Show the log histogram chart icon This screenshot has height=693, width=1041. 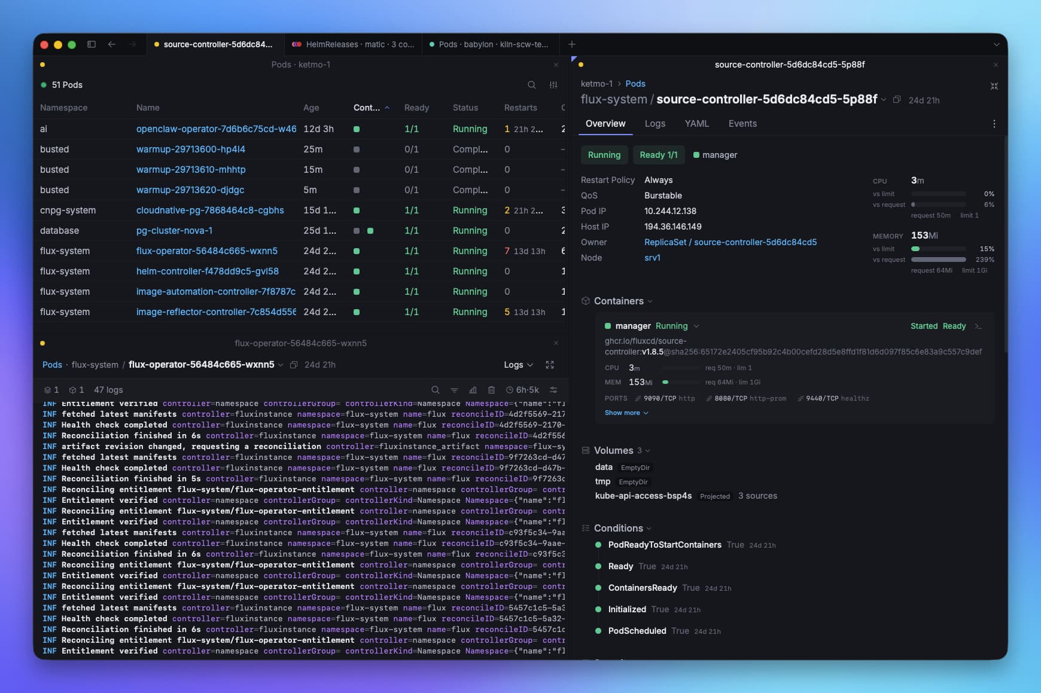[x=473, y=390]
